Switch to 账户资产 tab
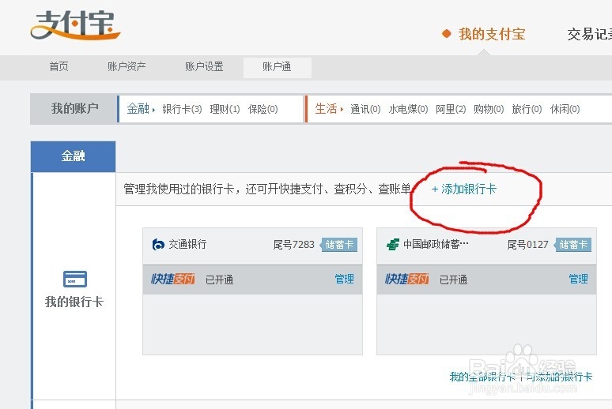This screenshot has width=612, height=409. click(x=127, y=66)
